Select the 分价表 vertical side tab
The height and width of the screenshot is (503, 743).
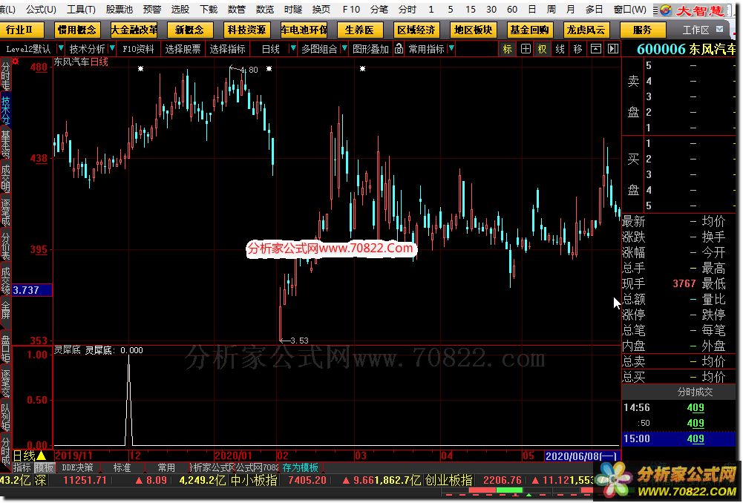[5, 246]
